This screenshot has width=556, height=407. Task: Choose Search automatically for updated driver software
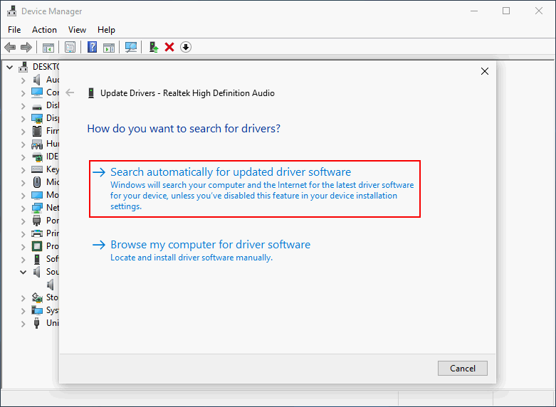point(255,189)
